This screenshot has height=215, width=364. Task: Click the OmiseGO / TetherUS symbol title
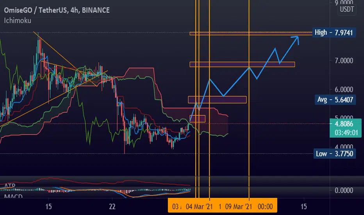point(57,10)
